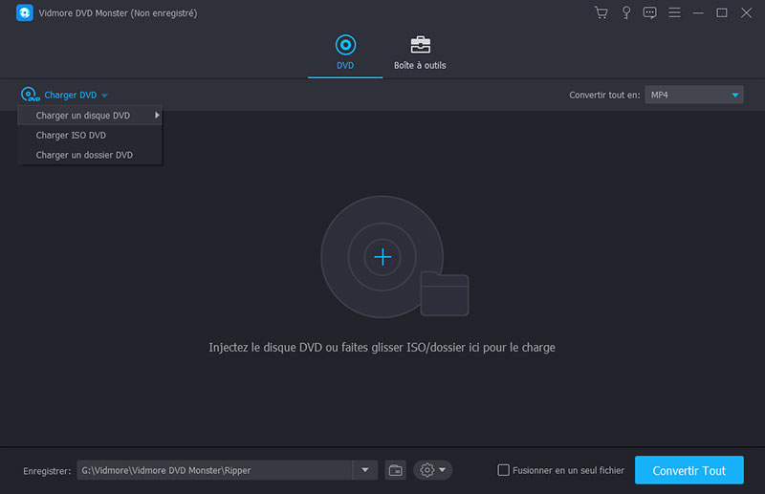
Task: Open the gear settings dropdown
Action: pyautogui.click(x=433, y=470)
